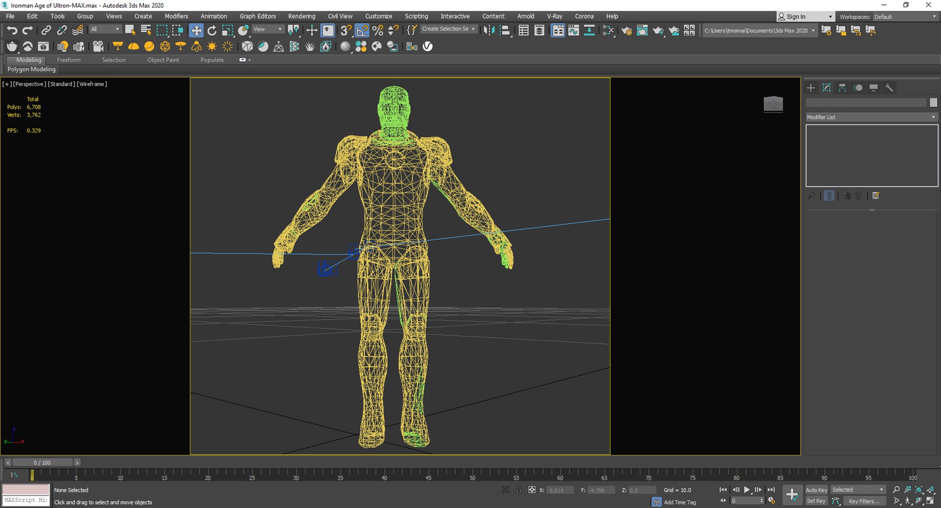Click the Polygon Modeling panel label
Screen dimensions: 941x508
click(31, 69)
